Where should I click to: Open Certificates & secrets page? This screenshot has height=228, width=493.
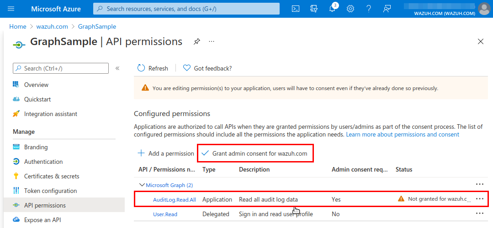(52, 176)
